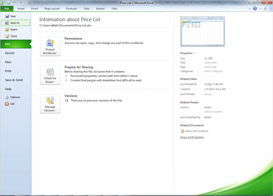Click the 'Information about Price List' heading

tap(70, 19)
